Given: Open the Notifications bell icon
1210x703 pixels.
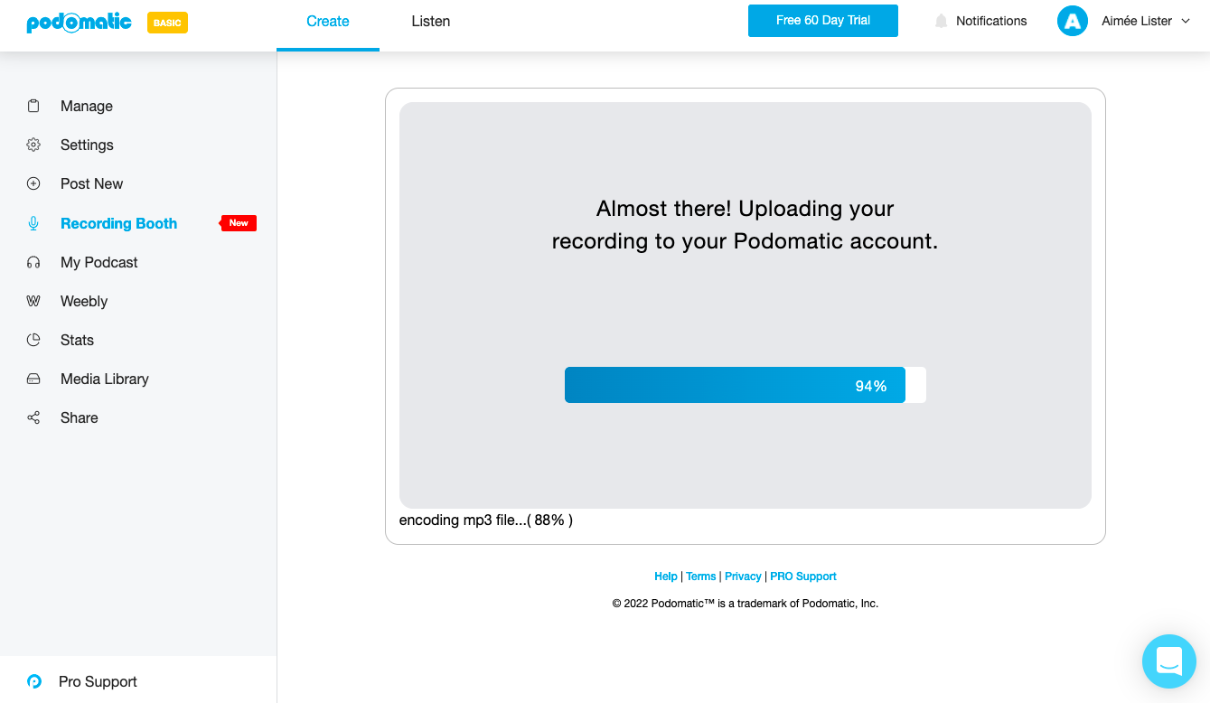Looking at the screenshot, I should click(x=942, y=21).
